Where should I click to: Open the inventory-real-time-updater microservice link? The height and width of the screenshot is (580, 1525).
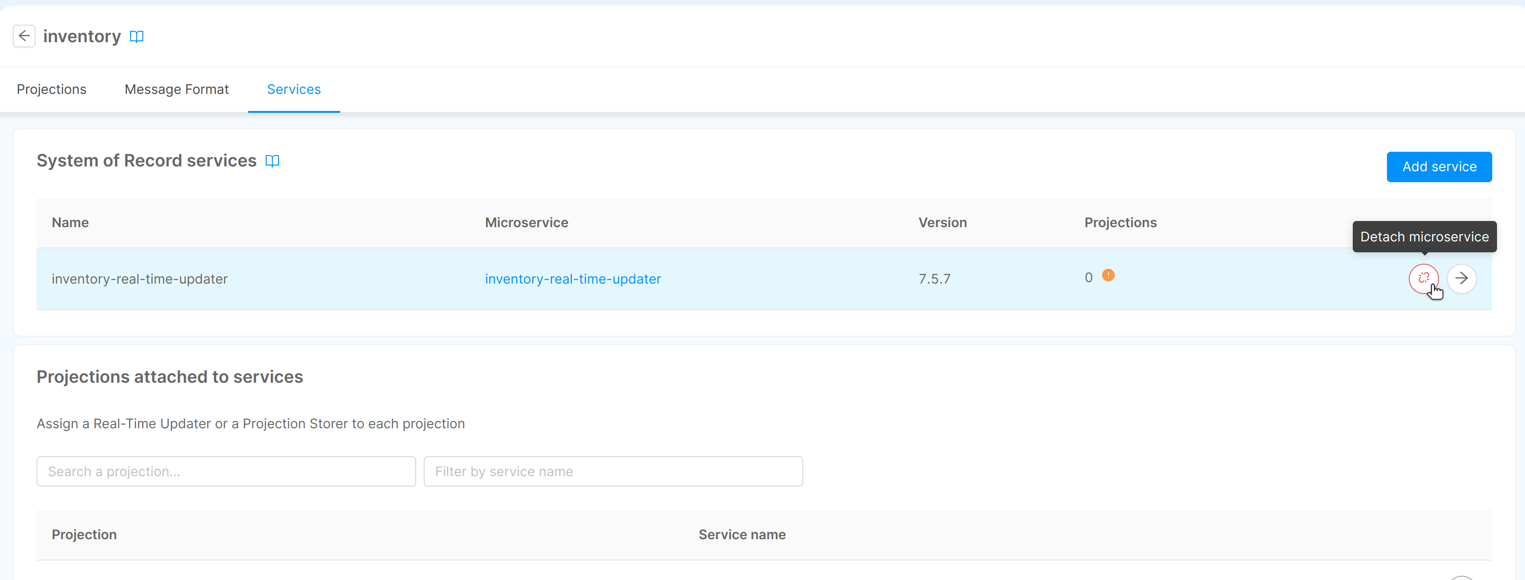click(572, 279)
